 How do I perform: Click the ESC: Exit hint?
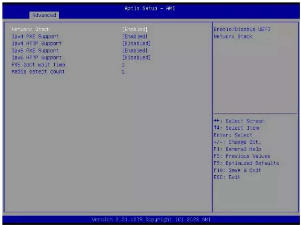[227, 177]
